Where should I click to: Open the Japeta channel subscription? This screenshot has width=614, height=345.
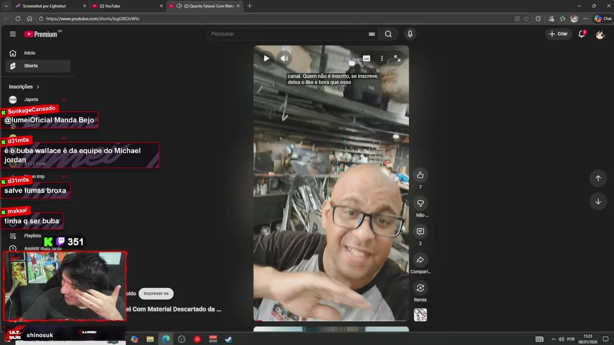38,100
